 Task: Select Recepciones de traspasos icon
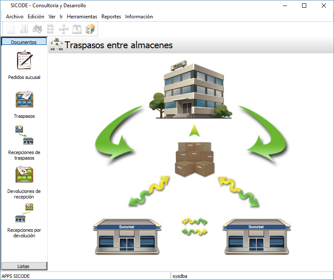click(24, 135)
